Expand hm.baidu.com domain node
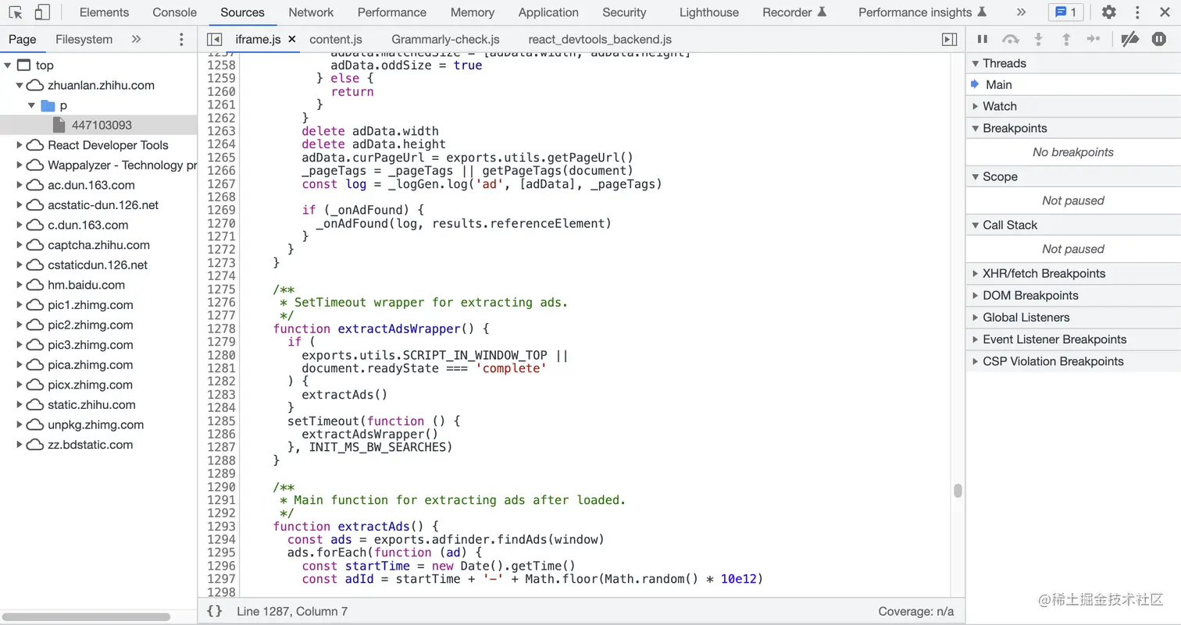 tap(20, 285)
